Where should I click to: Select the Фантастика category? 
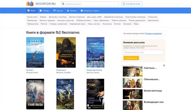point(107,24)
